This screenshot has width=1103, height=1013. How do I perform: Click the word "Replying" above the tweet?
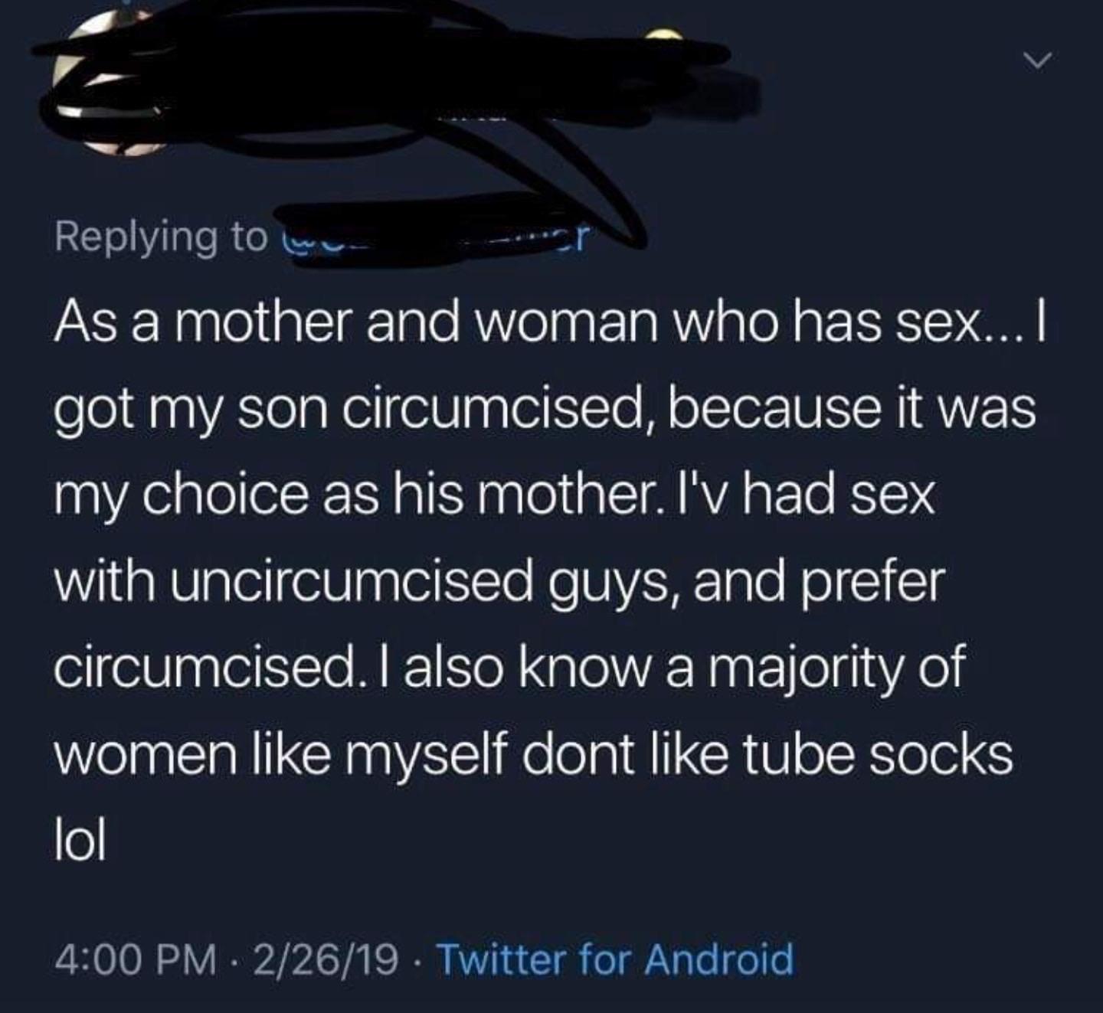click(x=136, y=237)
